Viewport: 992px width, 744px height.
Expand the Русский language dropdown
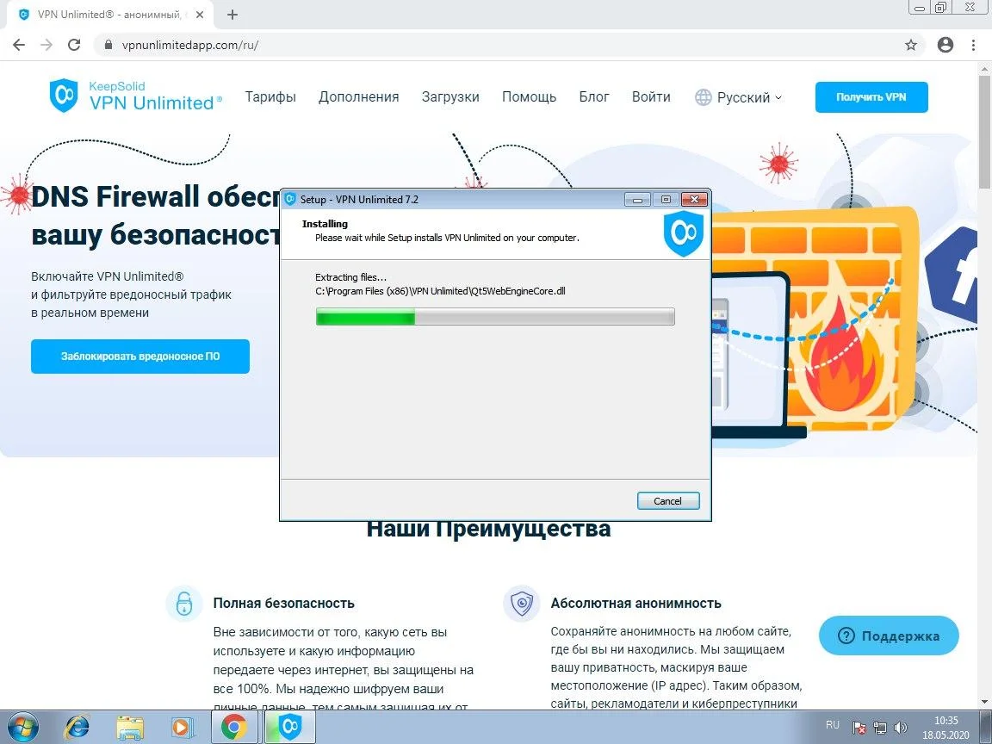[739, 97]
